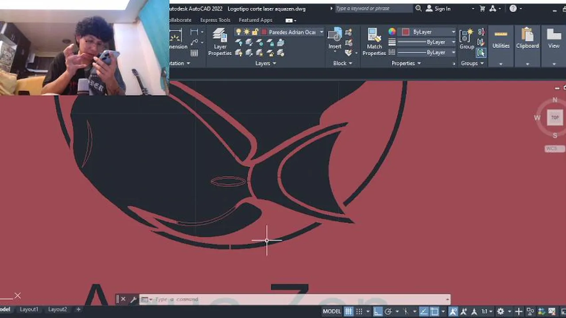Open Sign In dropdown arrow
The height and width of the screenshot is (318, 566).
[x=473, y=9]
